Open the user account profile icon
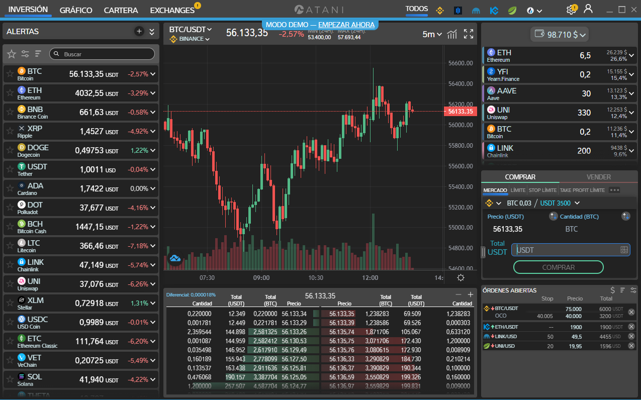Screen dimensions: 641x400 [588, 9]
